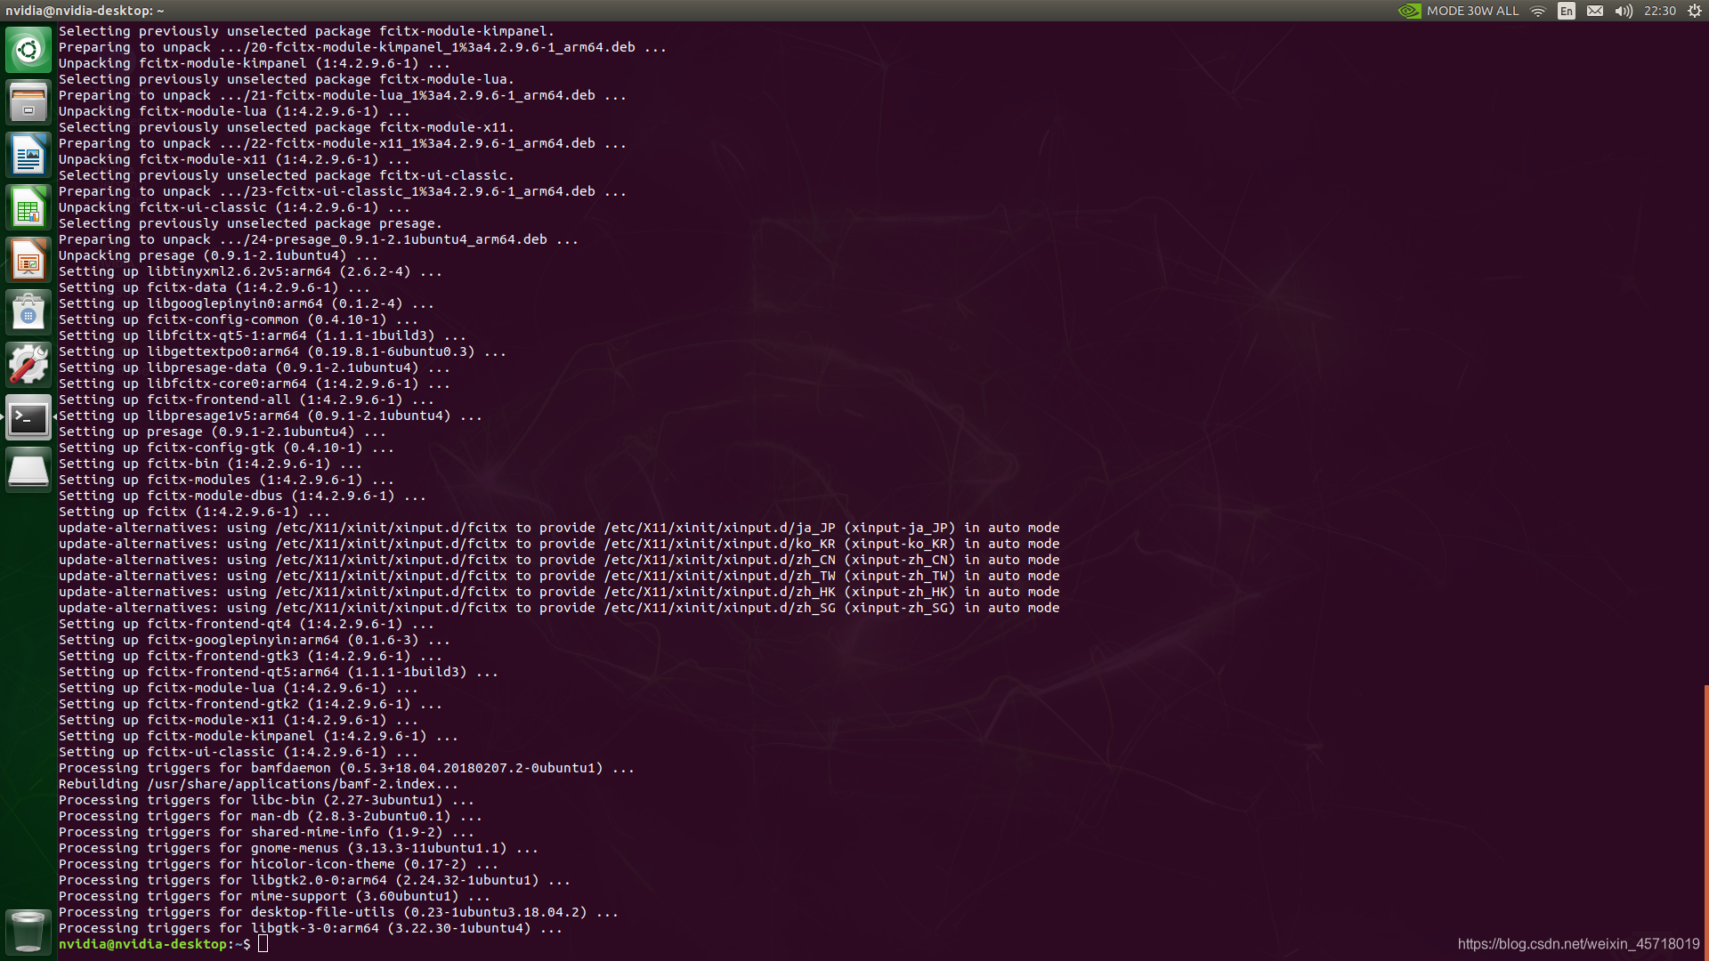Click 'Setting up fcitx-config-gtk' line
Image resolution: width=1709 pixels, height=961 pixels.
coord(226,448)
